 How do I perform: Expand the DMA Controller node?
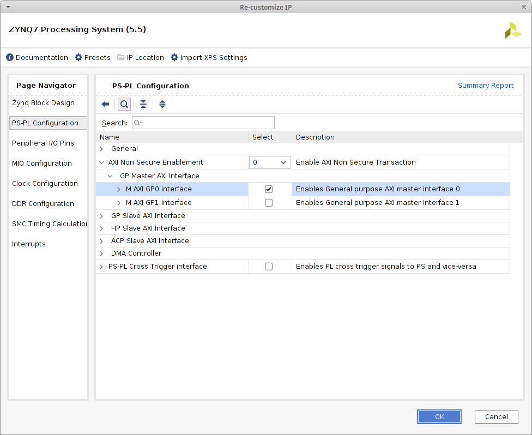pos(101,253)
